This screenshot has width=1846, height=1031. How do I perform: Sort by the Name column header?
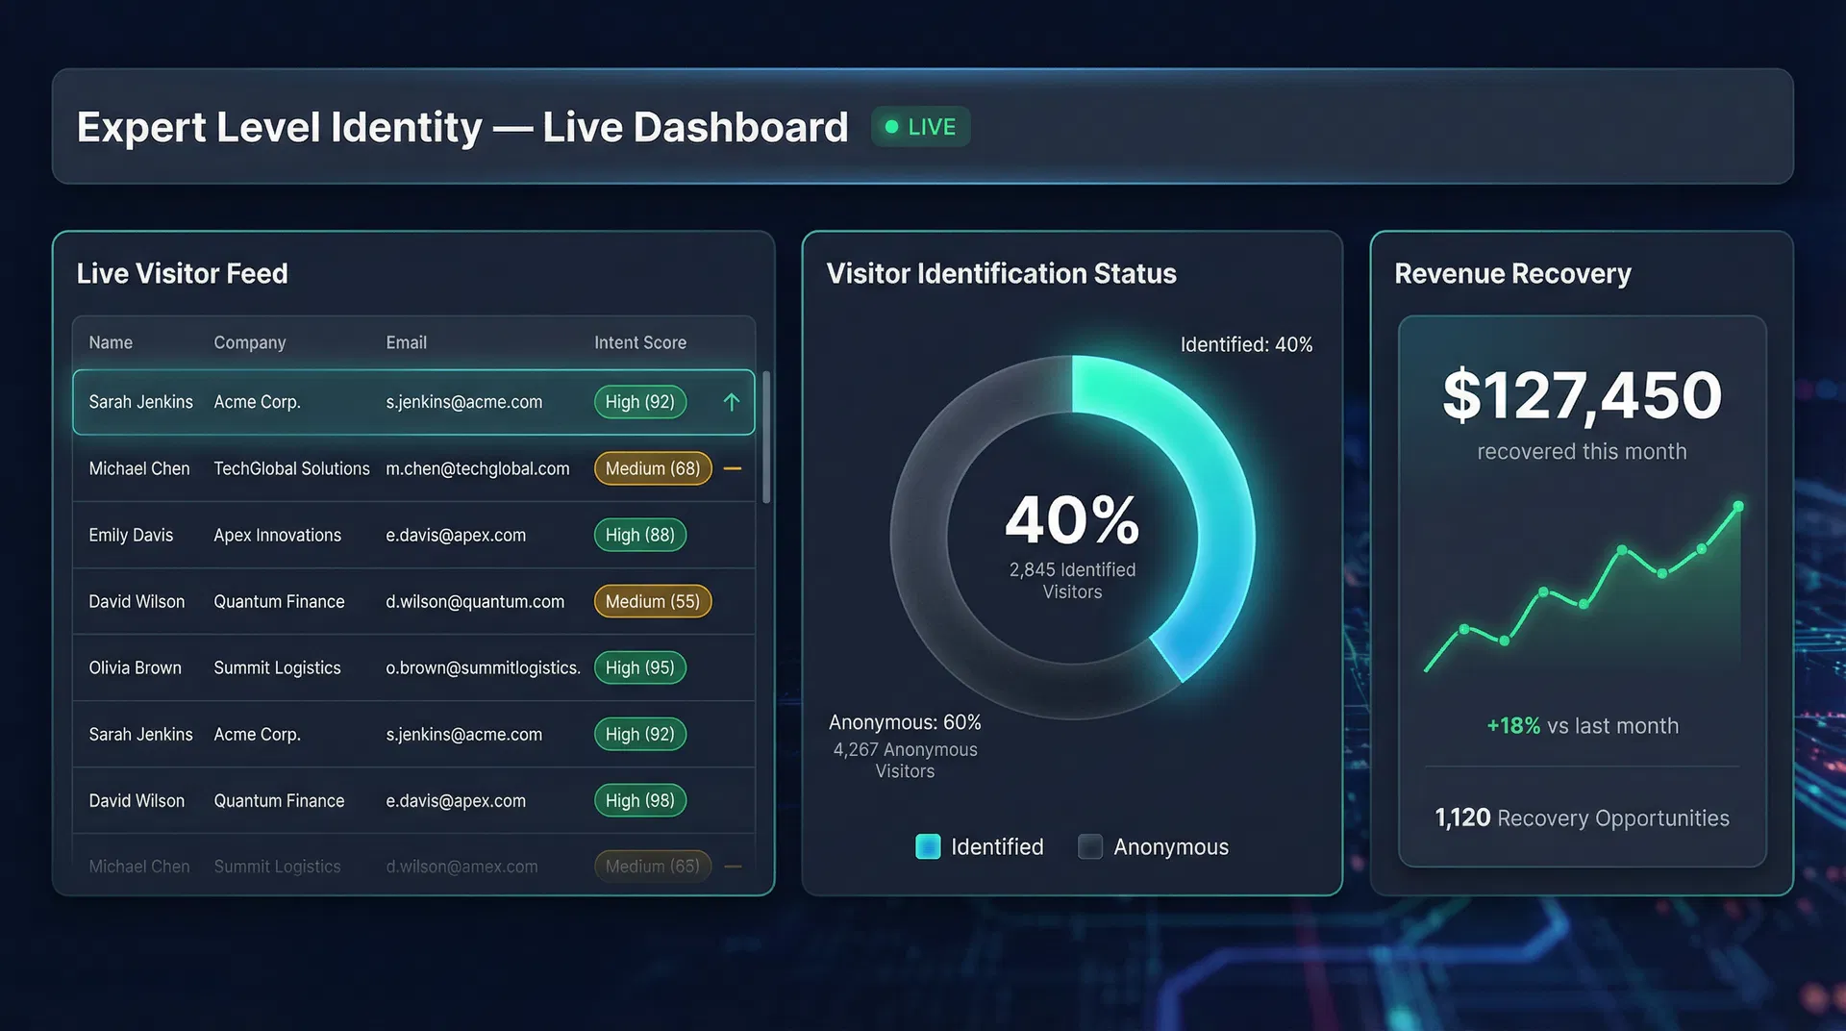click(111, 342)
